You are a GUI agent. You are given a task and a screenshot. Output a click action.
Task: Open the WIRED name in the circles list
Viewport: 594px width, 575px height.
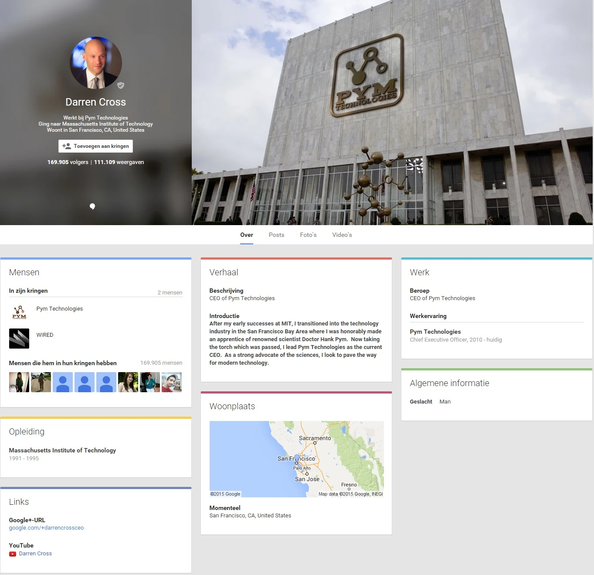click(45, 335)
